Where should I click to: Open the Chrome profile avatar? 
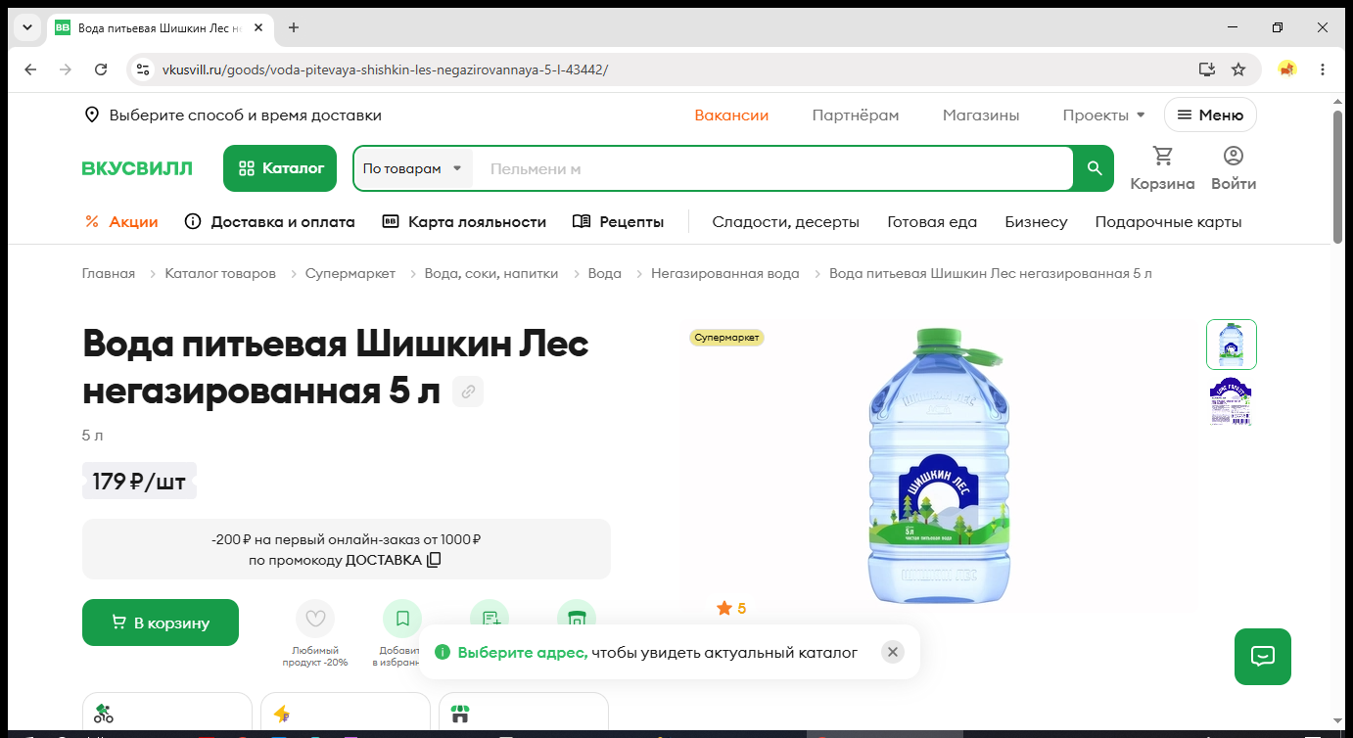point(1287,69)
